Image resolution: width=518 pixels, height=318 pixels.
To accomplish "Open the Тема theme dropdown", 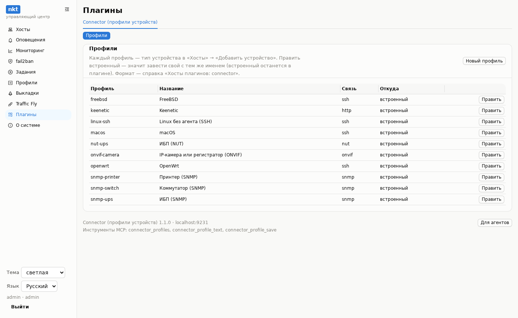I will pyautogui.click(x=43, y=273).
